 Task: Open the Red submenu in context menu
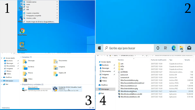[41, 7]
